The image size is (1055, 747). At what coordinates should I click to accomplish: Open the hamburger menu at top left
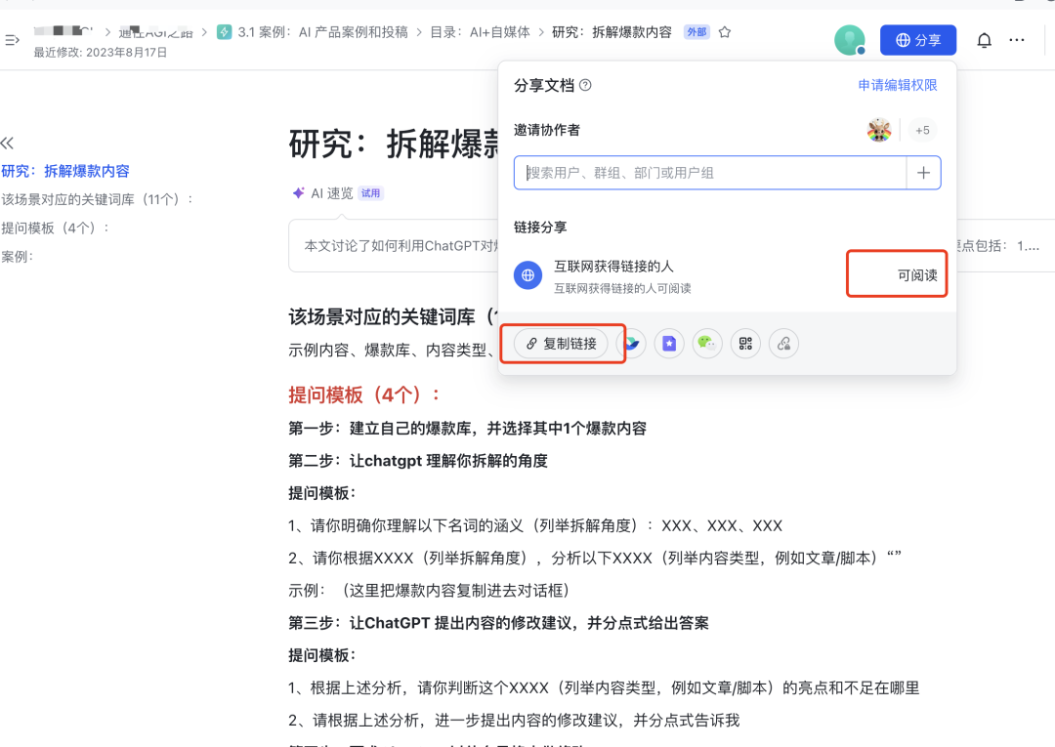pyautogui.click(x=13, y=39)
